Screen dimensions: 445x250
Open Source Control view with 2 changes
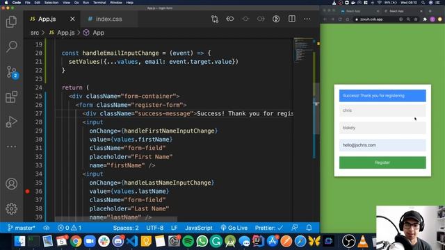click(12, 72)
